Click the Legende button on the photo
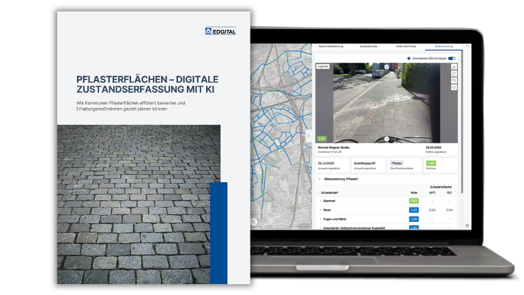524x295 pixels. [323, 67]
